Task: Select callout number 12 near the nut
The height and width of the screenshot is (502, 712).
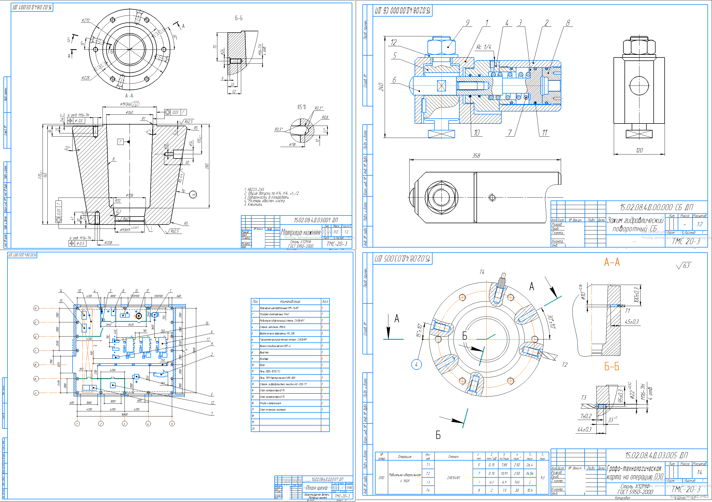Action: pos(393,42)
